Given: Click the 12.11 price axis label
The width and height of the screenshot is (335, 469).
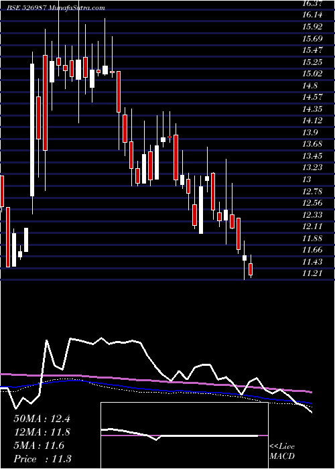Looking at the screenshot, I should point(312,226).
